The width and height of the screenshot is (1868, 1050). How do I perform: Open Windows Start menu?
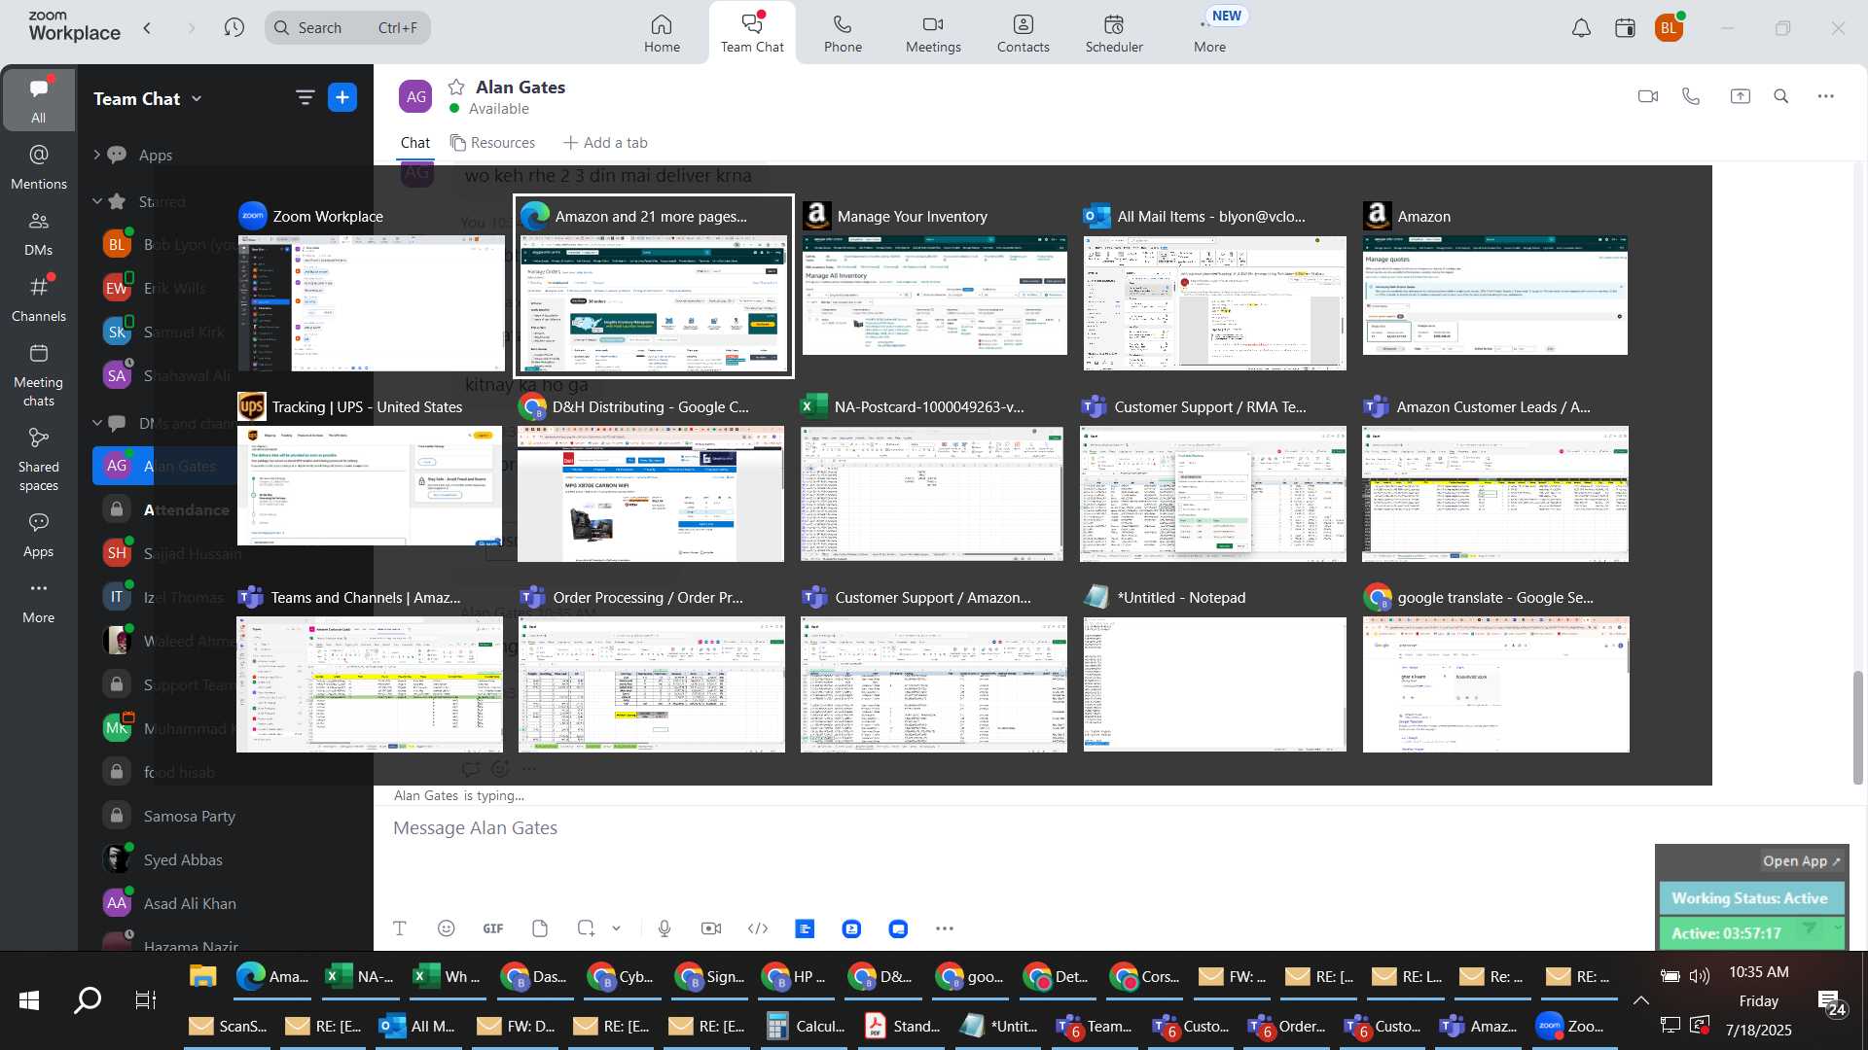[x=29, y=999]
